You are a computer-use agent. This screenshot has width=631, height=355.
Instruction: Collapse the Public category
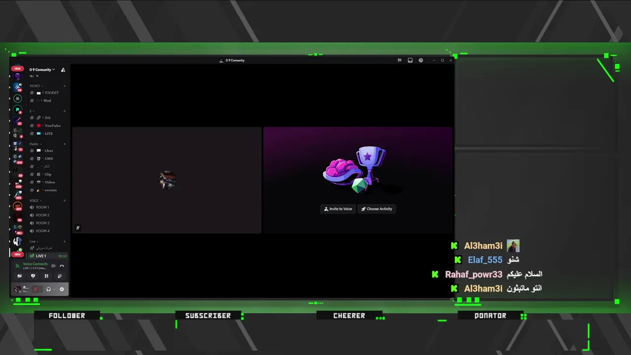(35, 144)
